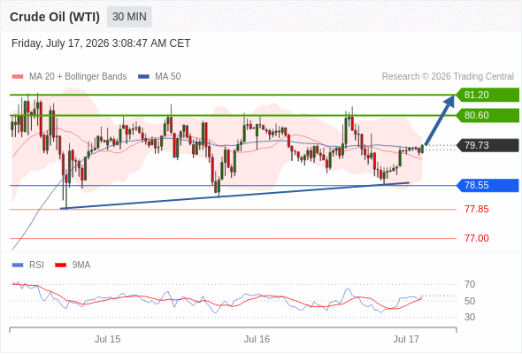
Task: Select the 80.60 green resistance tag
Action: [487, 115]
